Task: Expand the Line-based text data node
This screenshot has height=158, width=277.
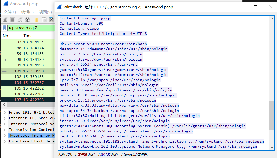Action: click(4, 141)
